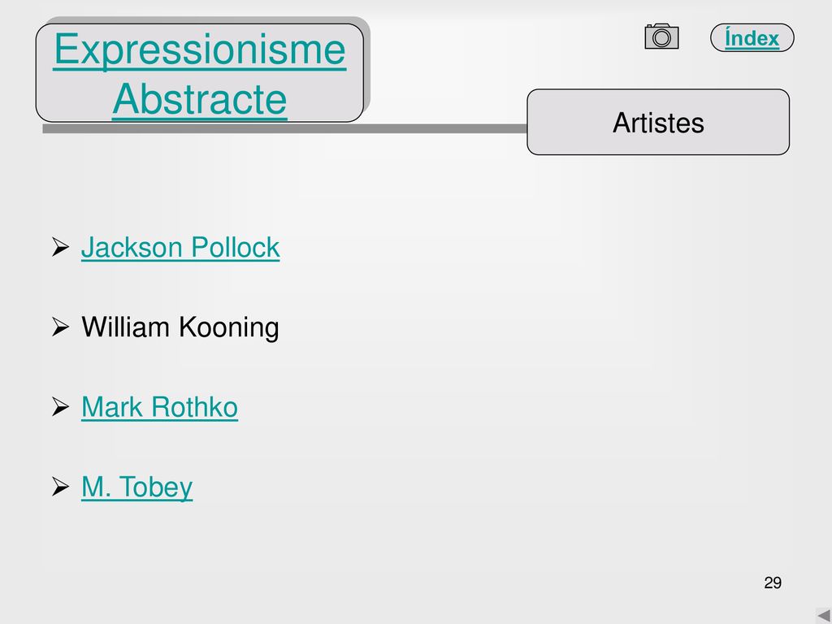Click the Artistes label box
This screenshot has width=832, height=624.
(658, 122)
